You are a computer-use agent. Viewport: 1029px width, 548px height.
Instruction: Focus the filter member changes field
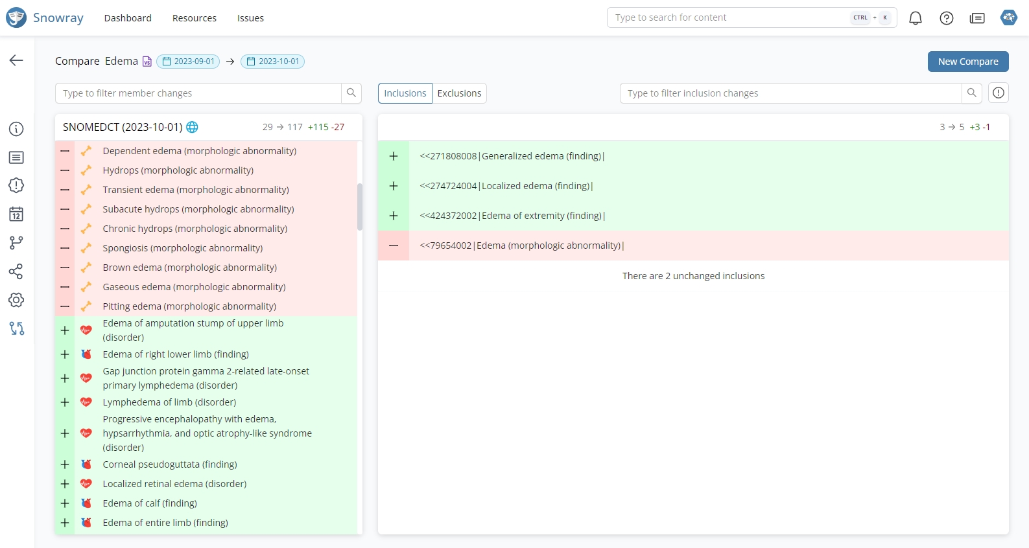point(198,93)
